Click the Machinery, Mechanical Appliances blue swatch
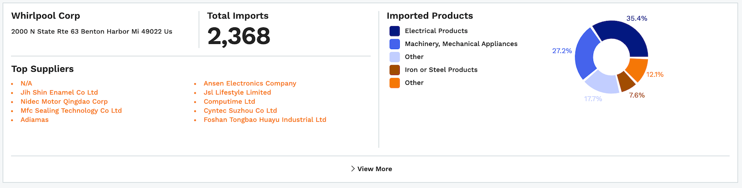 point(395,44)
